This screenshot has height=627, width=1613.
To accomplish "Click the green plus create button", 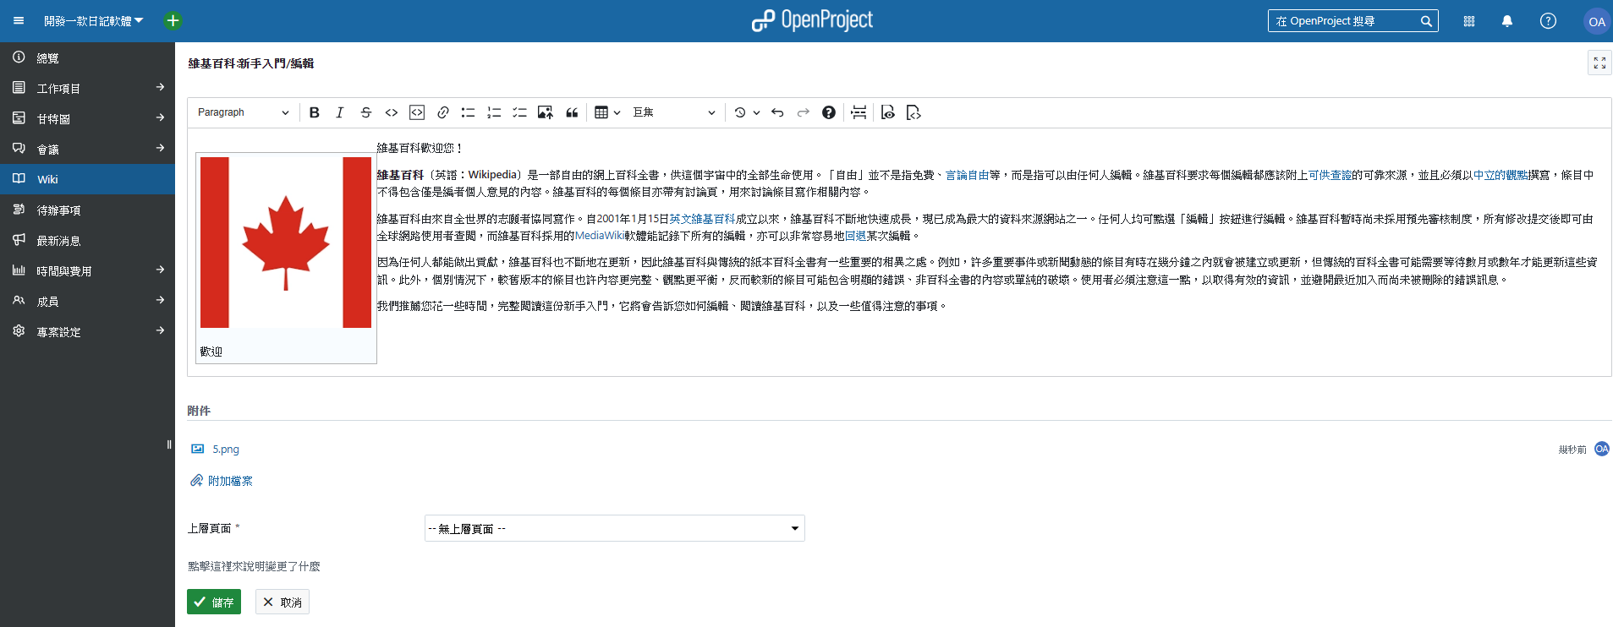I will point(173,20).
